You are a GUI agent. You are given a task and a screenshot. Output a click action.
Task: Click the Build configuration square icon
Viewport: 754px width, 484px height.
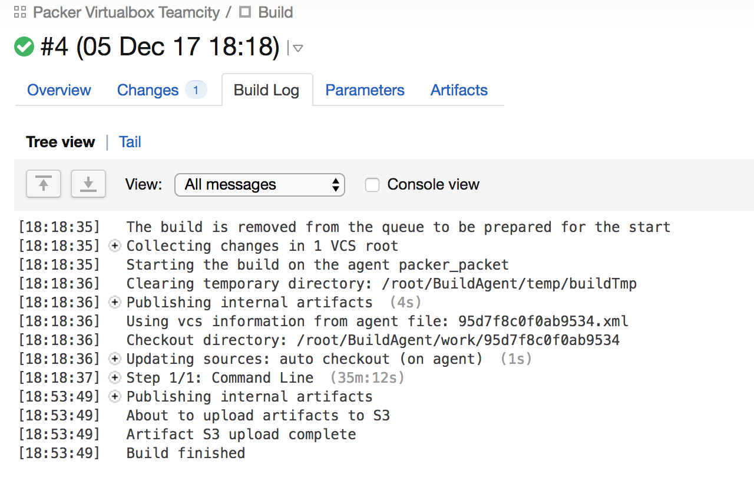(x=245, y=12)
